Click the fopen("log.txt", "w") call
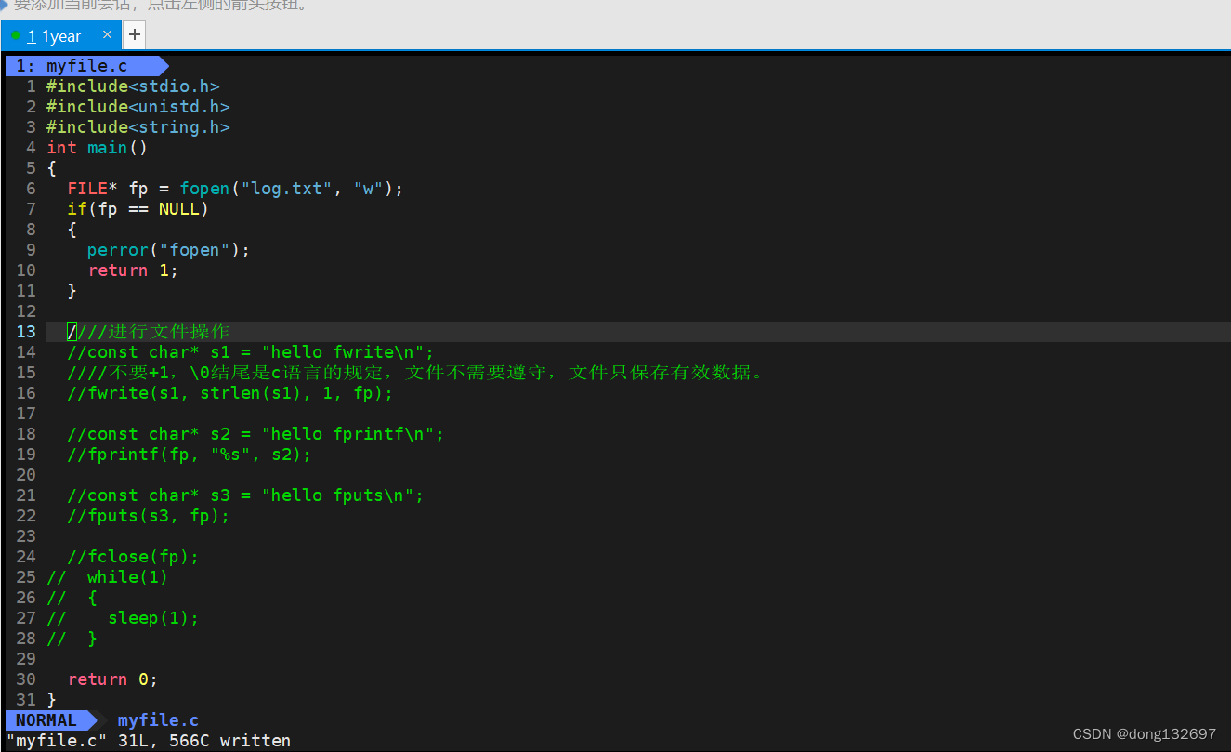This screenshot has height=752, width=1231. click(287, 189)
